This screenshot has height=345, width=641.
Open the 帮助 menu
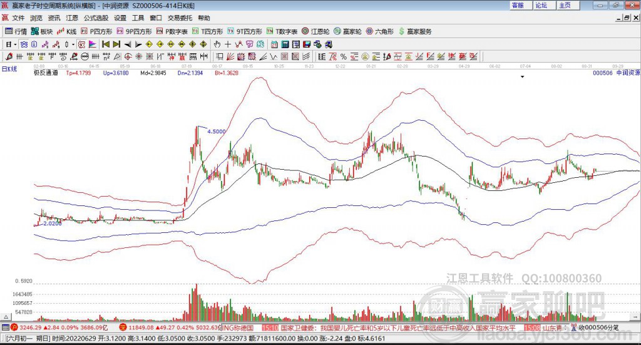click(x=204, y=18)
